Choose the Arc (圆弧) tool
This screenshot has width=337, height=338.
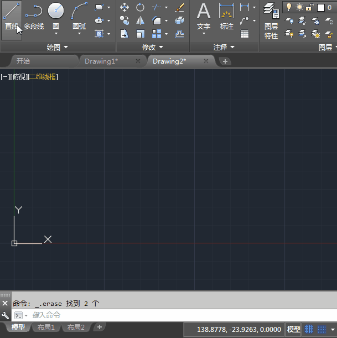click(79, 17)
